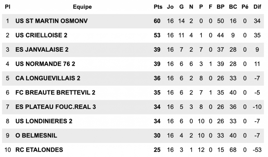Image resolution: width=268 pixels, height=157 pixels.
Task: Select the Pl position column header
Action: click(8, 7)
